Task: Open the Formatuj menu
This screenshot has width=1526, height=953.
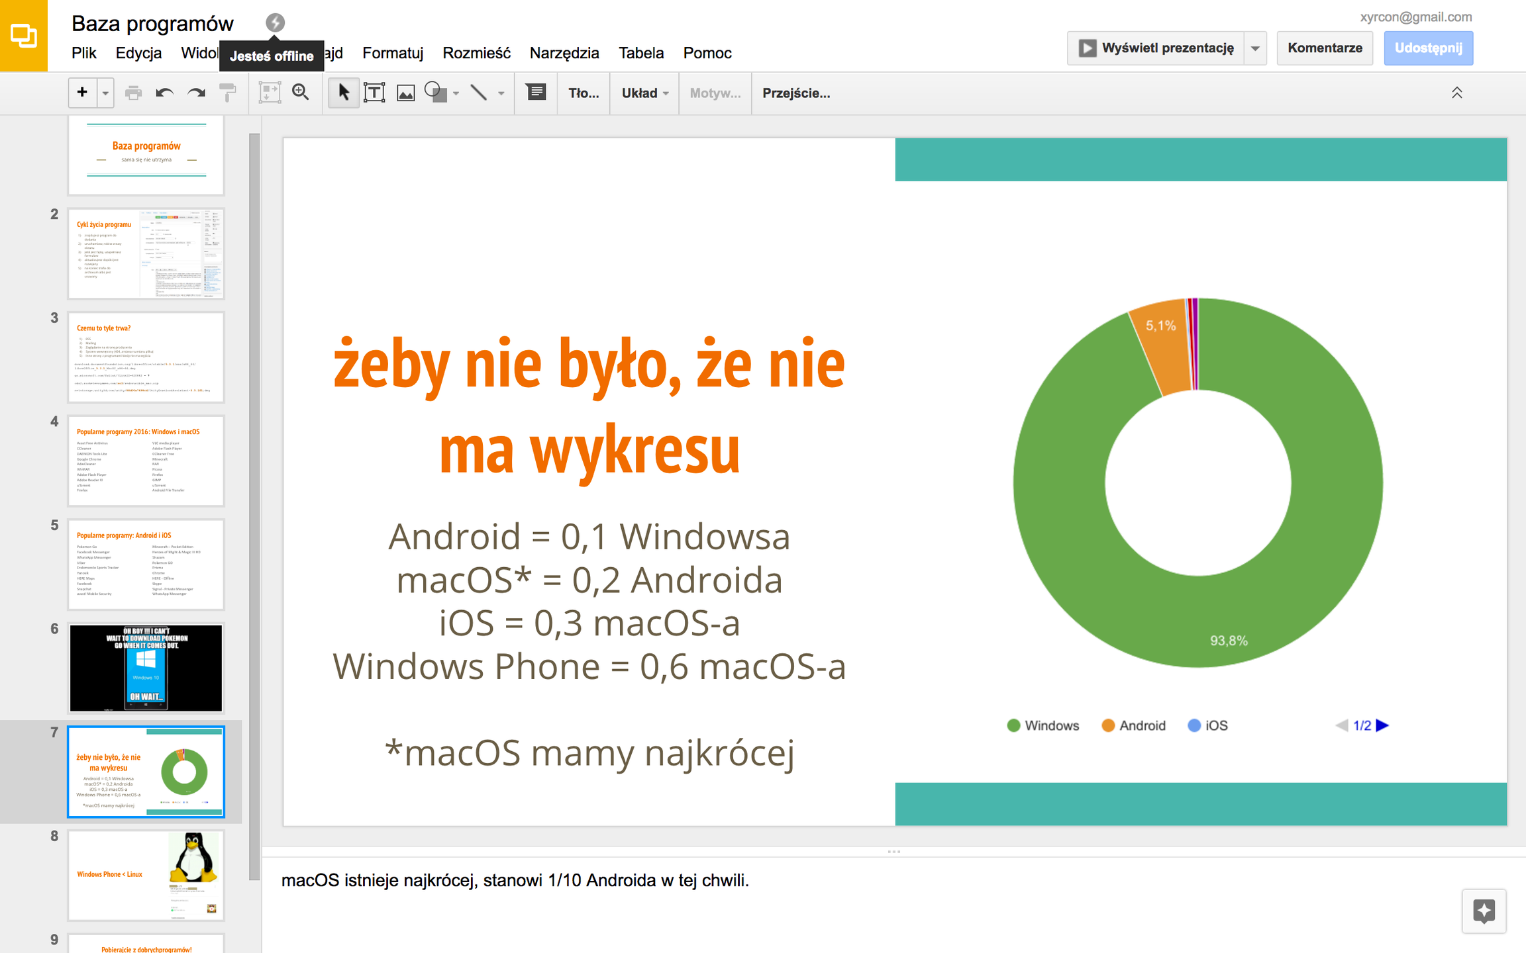Action: pyautogui.click(x=393, y=53)
